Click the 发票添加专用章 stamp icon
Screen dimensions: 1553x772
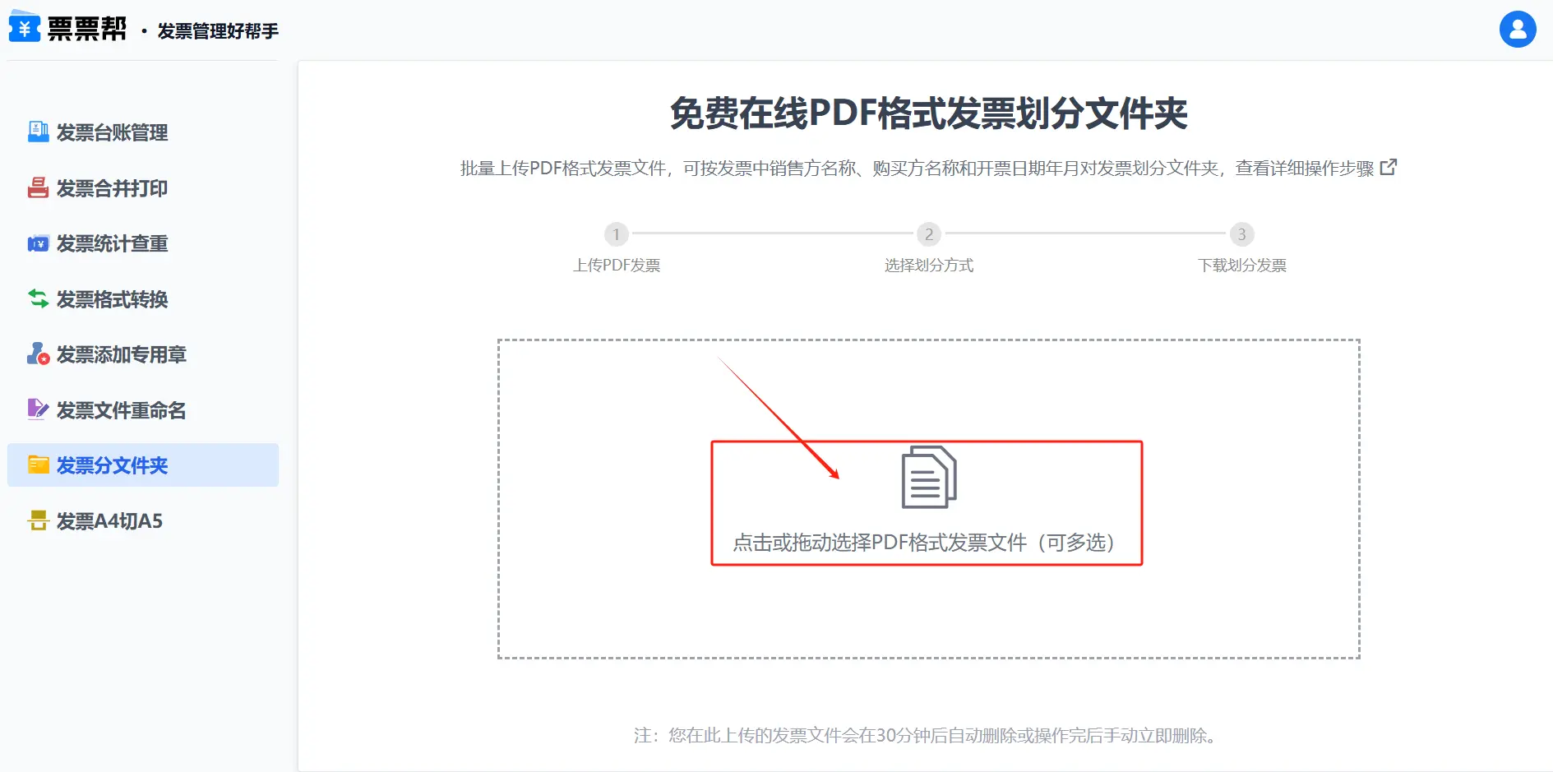(x=38, y=354)
